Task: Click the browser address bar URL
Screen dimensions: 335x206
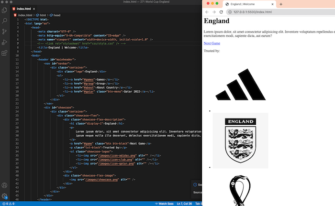Action: point(253,12)
